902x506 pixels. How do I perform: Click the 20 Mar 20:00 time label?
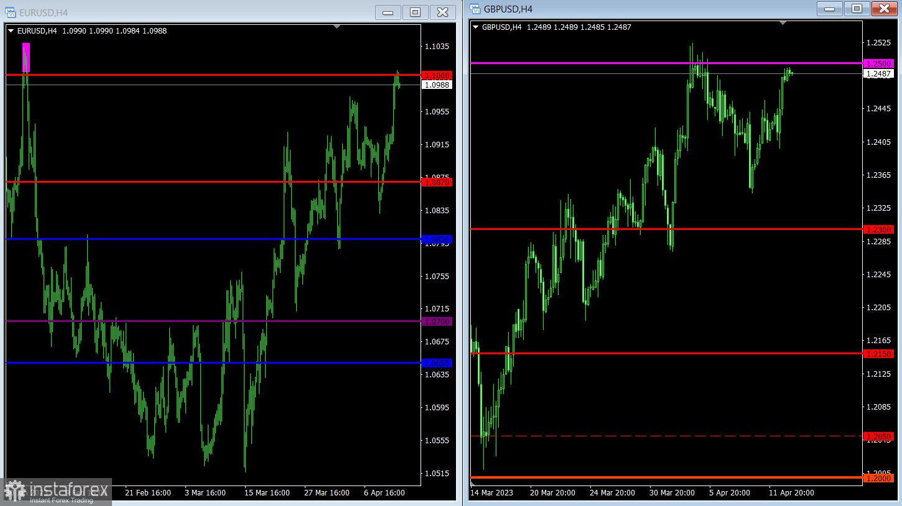[x=553, y=492]
